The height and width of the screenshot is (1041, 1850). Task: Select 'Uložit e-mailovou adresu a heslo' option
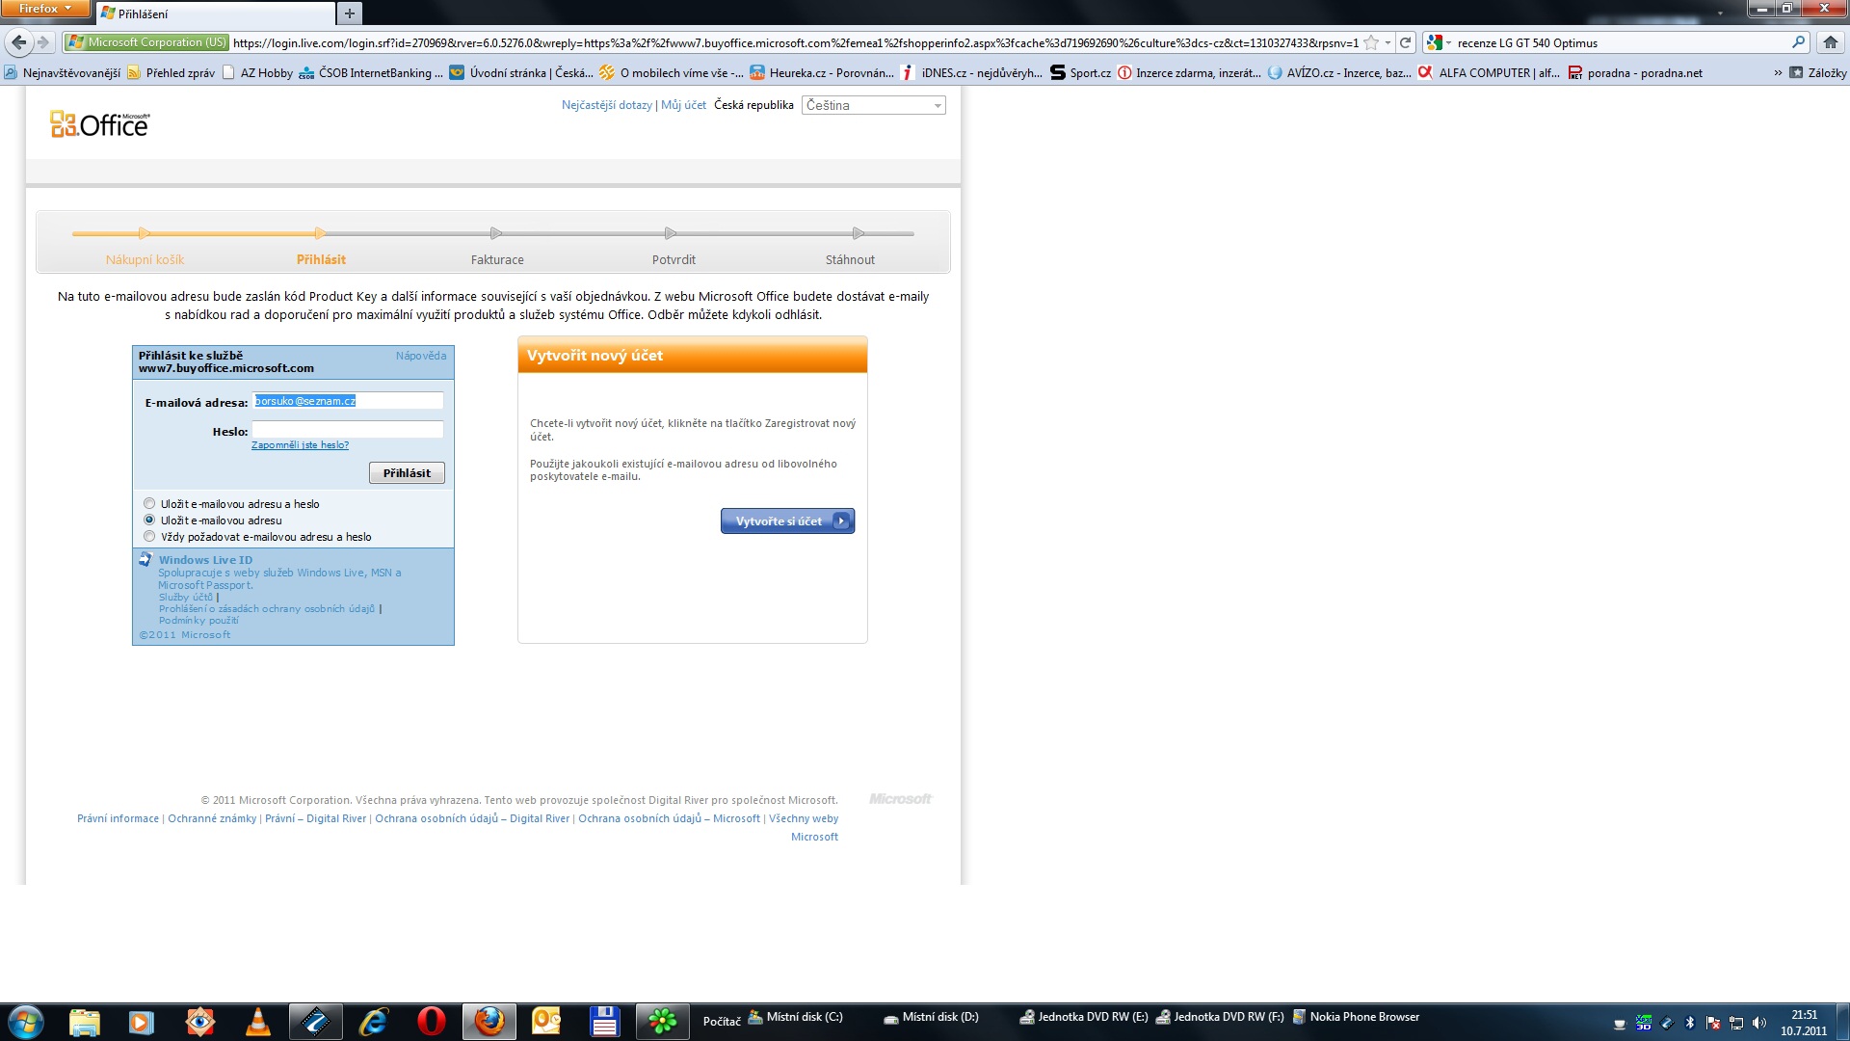point(149,504)
